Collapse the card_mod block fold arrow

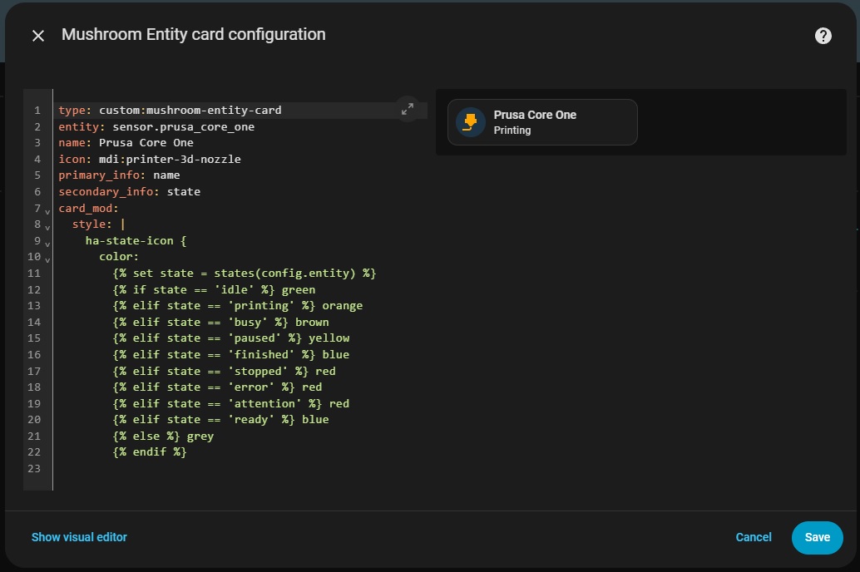click(47, 211)
